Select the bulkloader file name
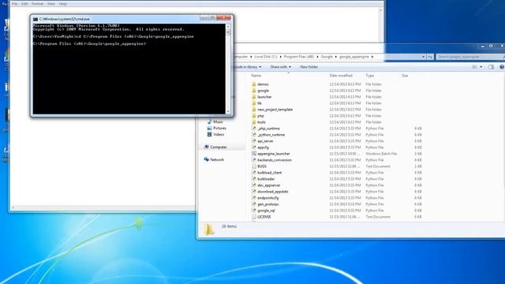Screen dimensions: 505x284 click(x=266, y=179)
